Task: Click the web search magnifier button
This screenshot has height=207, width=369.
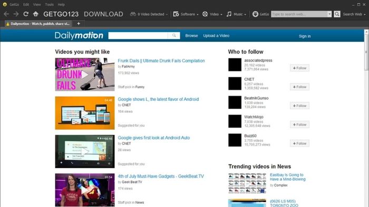Action: pos(337,14)
